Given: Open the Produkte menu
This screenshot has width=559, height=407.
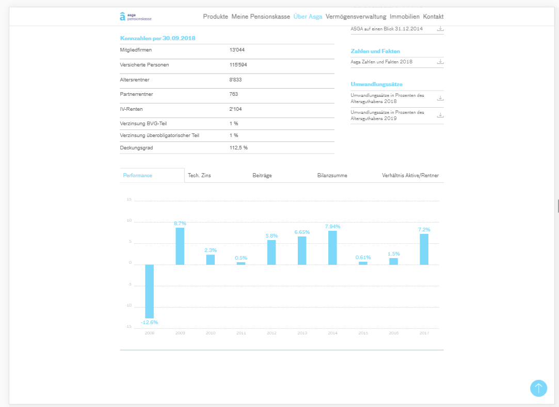Looking at the screenshot, I should (215, 16).
